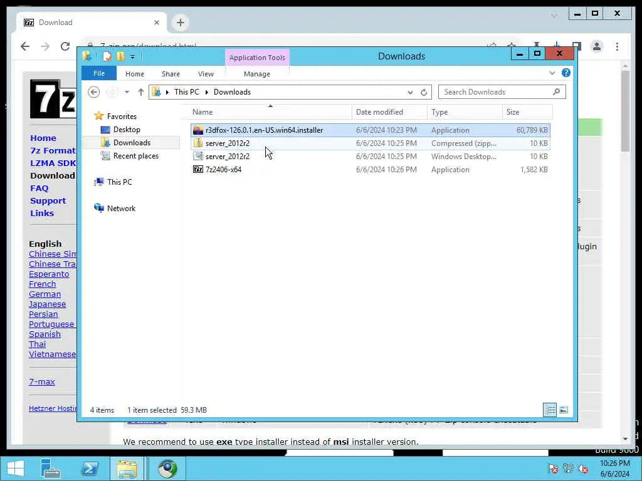This screenshot has width=642, height=481.
Task: Click the search magnifier icon
Action: (x=557, y=91)
